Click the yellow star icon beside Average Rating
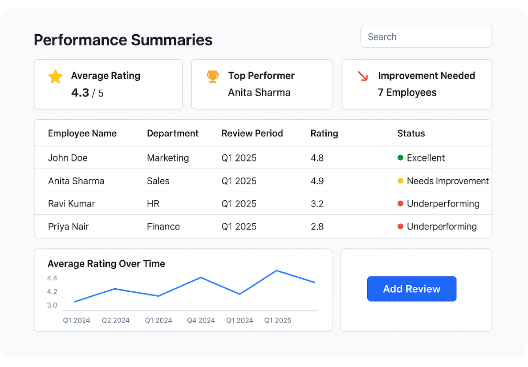 pos(56,77)
